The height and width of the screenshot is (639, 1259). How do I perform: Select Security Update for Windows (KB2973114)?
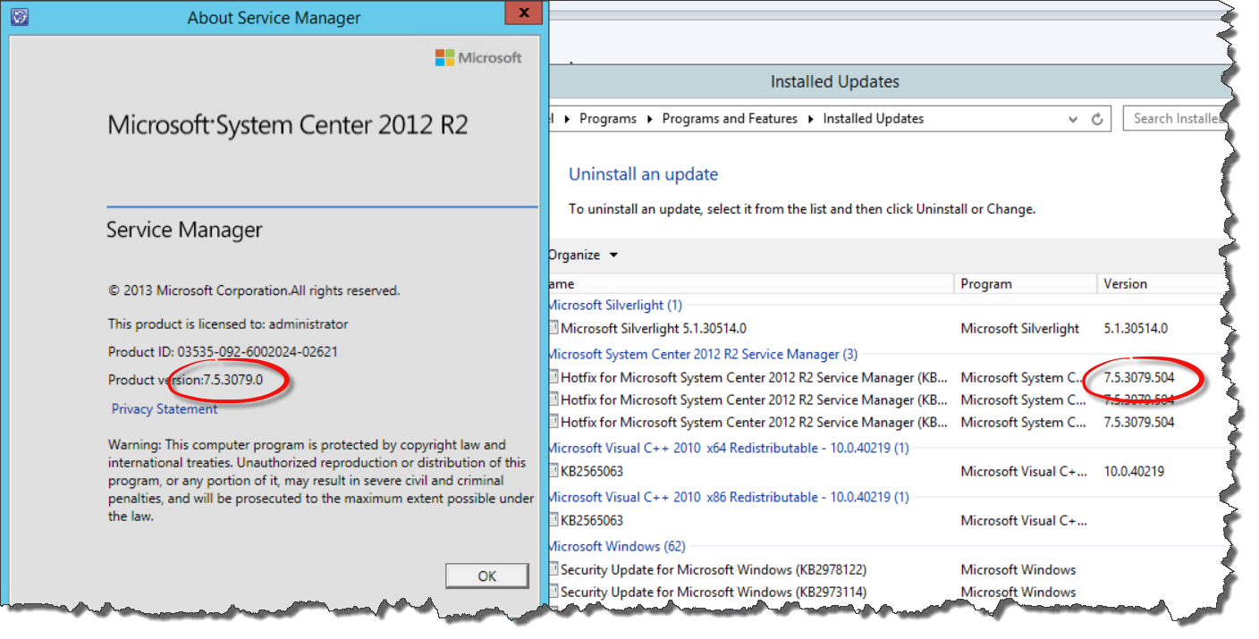pyautogui.click(x=714, y=592)
